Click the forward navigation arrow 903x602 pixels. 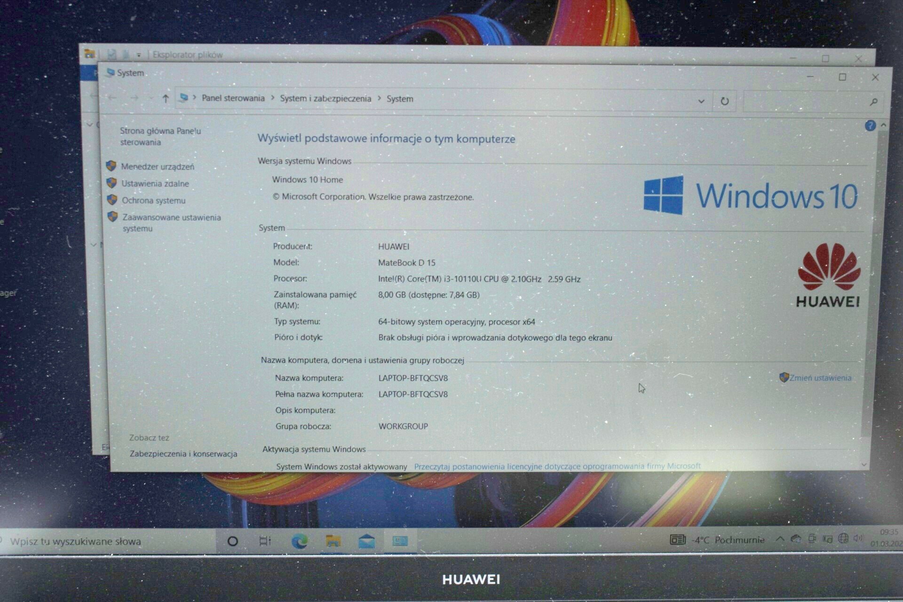(x=134, y=98)
